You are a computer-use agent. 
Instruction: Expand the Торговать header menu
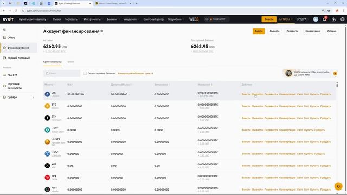(x=72, y=19)
